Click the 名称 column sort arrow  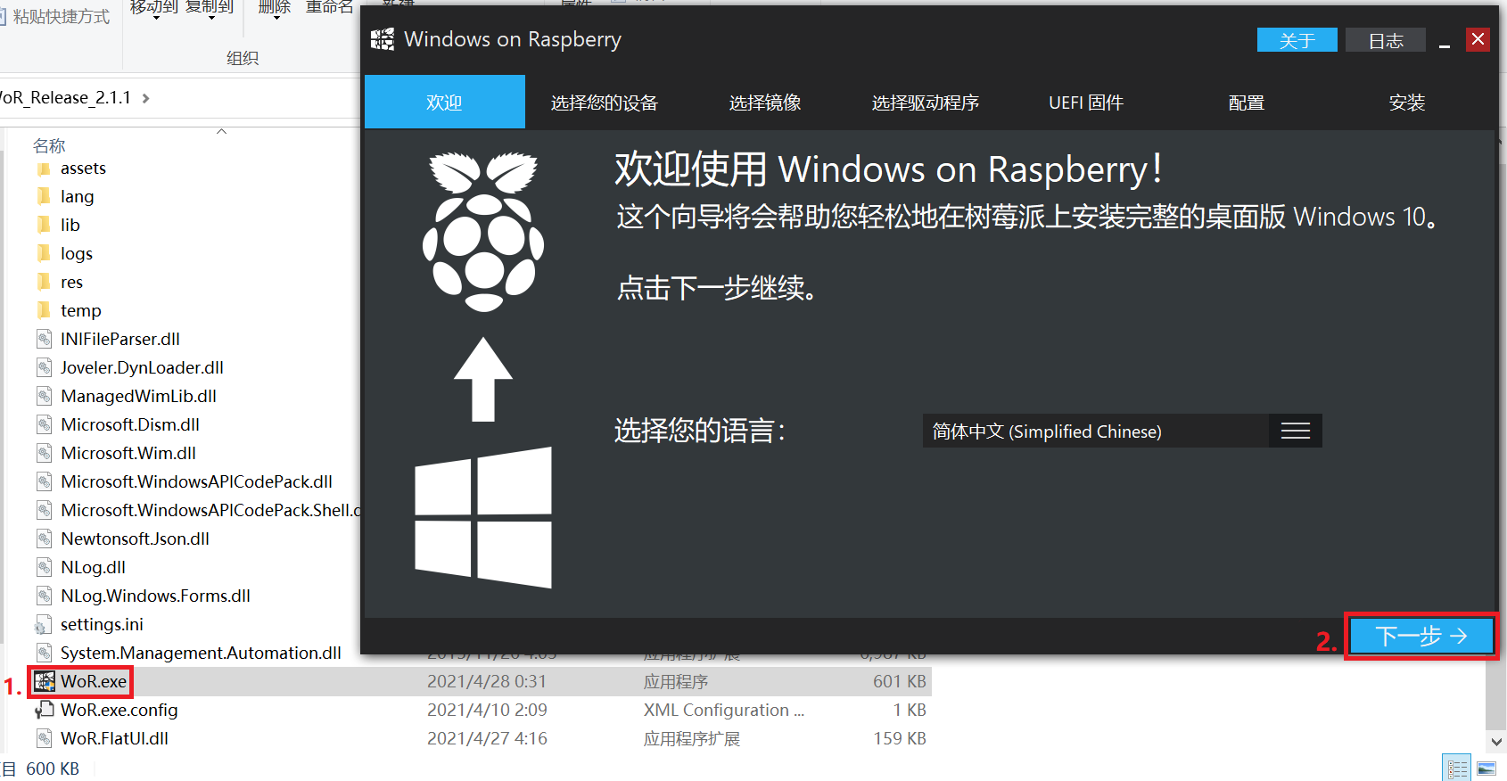coord(222,132)
